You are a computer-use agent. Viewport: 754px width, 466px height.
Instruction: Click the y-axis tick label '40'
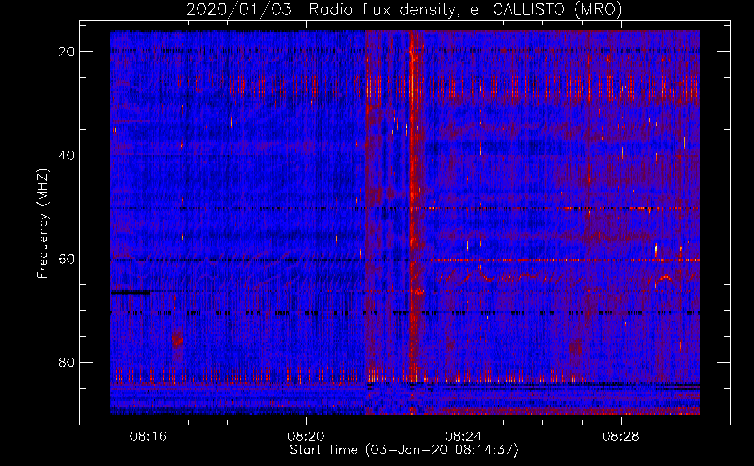(x=67, y=155)
